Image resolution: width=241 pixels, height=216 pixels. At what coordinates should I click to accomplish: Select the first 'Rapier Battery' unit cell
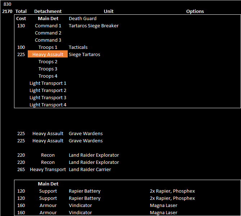tap(85, 191)
